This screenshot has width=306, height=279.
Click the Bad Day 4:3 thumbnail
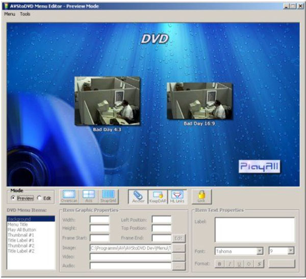[x=107, y=101]
